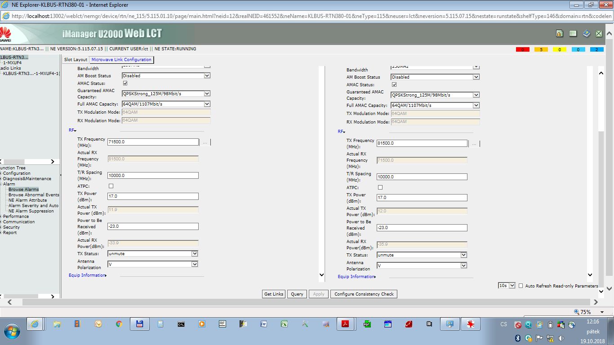Click the dark blue alarm counter showing 2
Screen dimensions: 614x345
click(596, 49)
